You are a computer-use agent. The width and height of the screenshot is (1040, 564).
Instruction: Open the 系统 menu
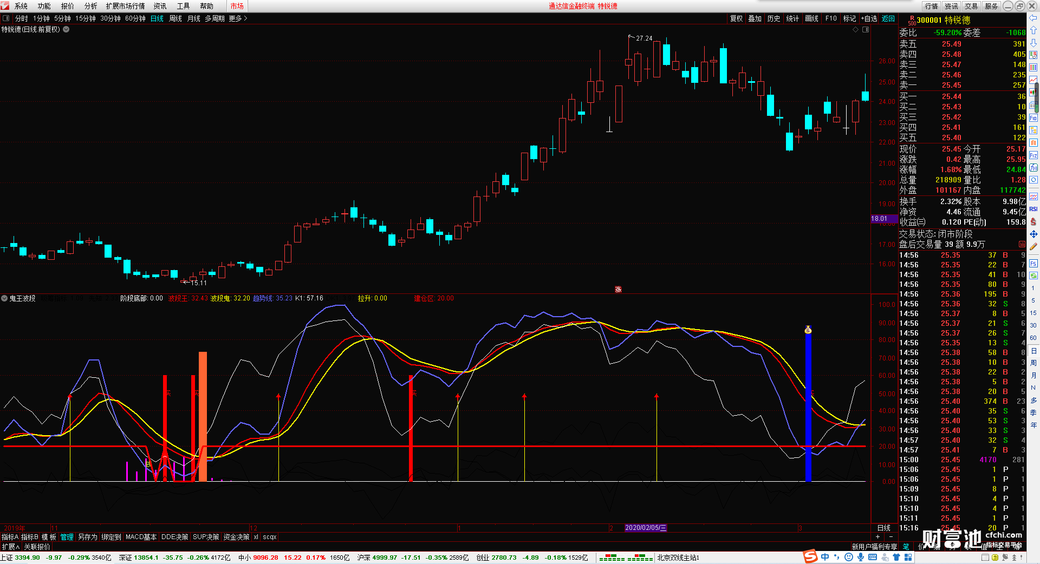point(21,6)
